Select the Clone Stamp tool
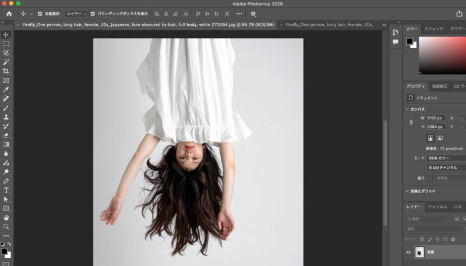 pos(6,117)
